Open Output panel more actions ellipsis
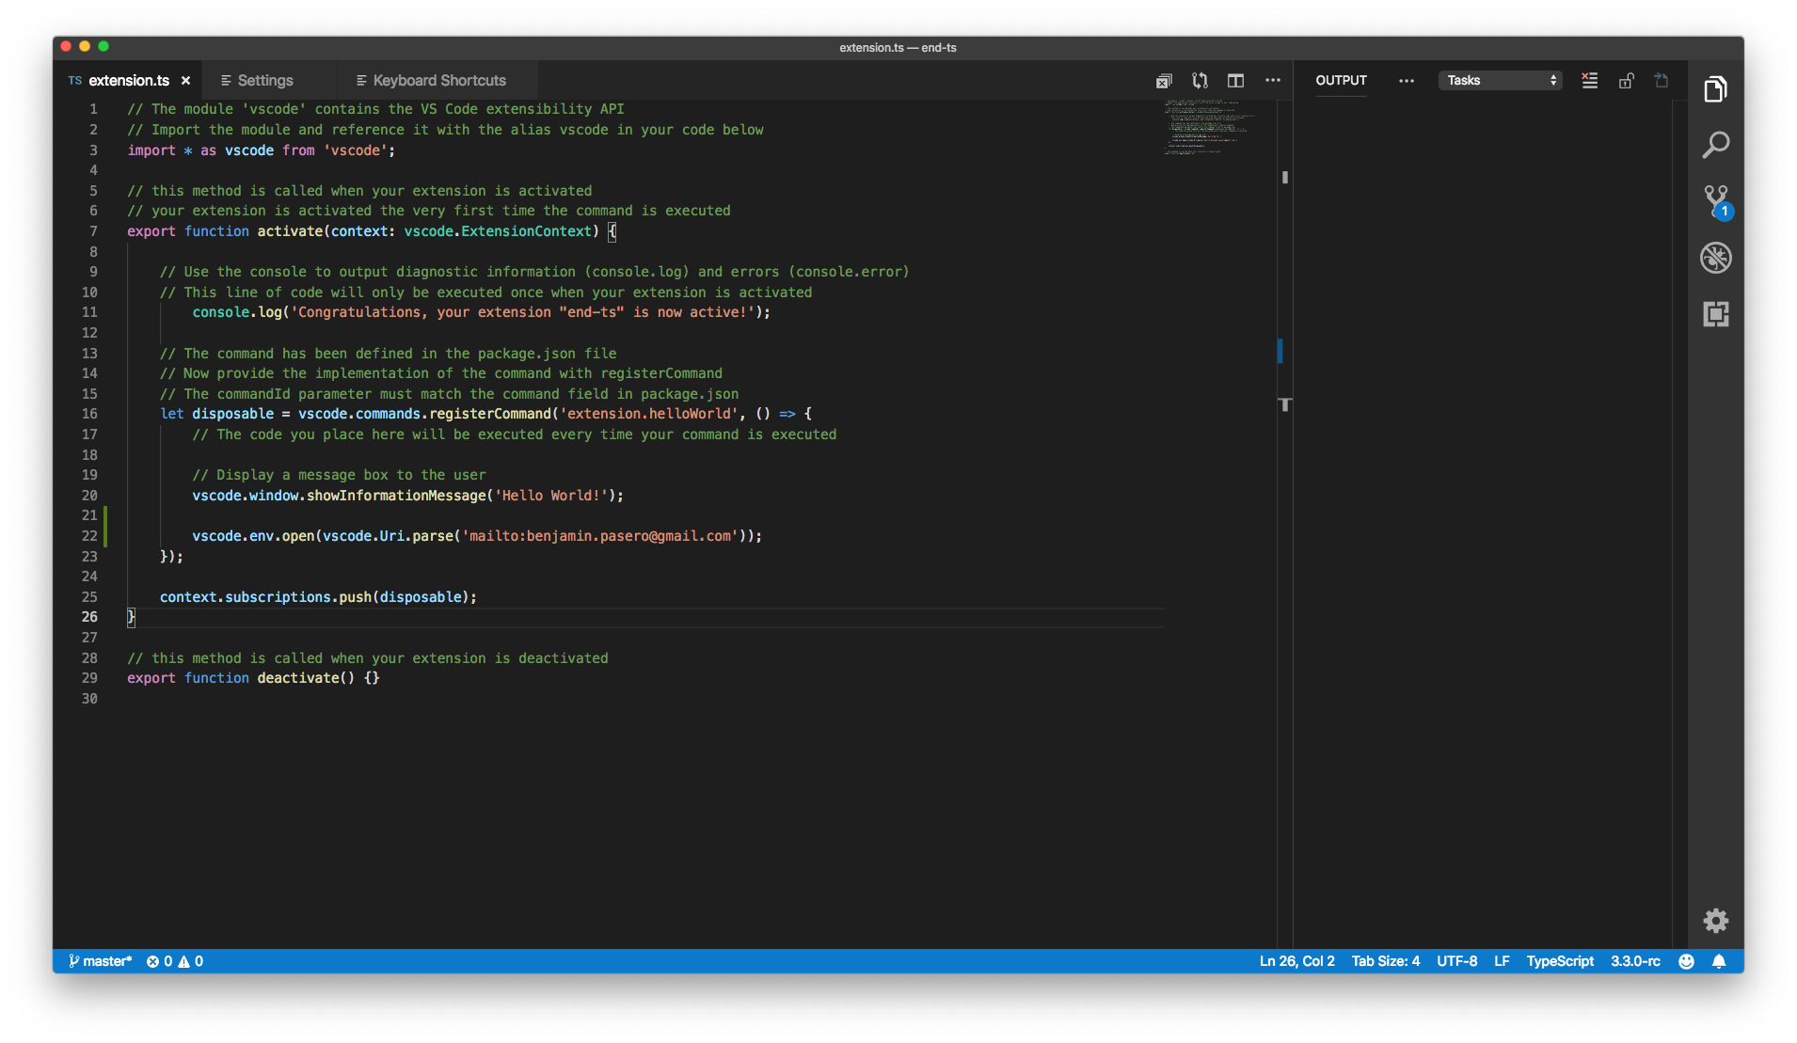 (x=1406, y=81)
